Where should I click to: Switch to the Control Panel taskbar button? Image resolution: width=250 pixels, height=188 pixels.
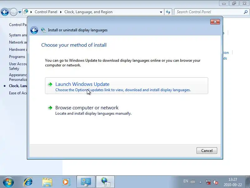(x=86, y=182)
